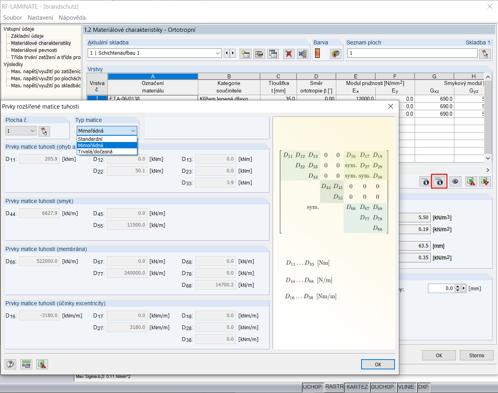
Task: Toggle UCHOP in the status bar
Action: point(312,387)
